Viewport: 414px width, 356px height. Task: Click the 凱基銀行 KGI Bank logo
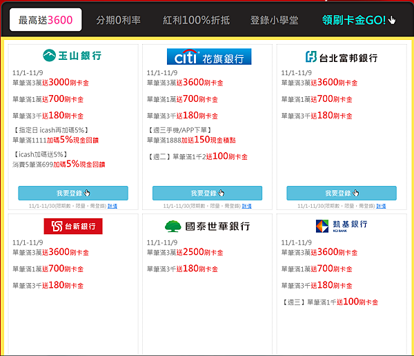(x=342, y=226)
